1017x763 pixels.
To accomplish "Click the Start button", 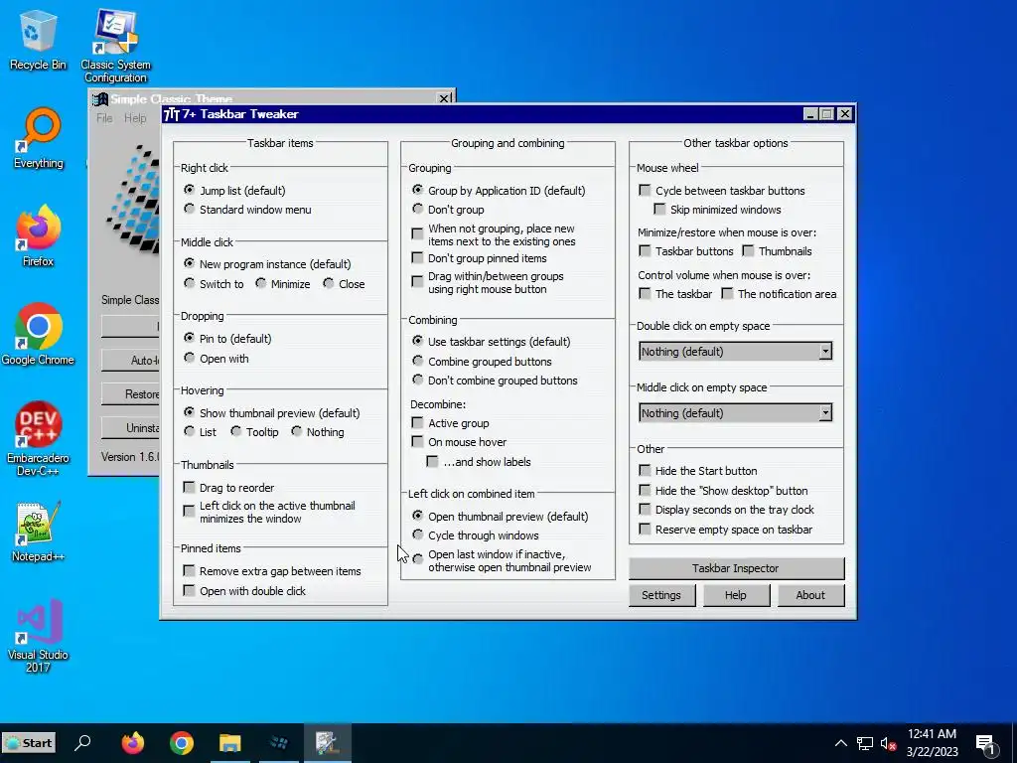I will tap(29, 743).
